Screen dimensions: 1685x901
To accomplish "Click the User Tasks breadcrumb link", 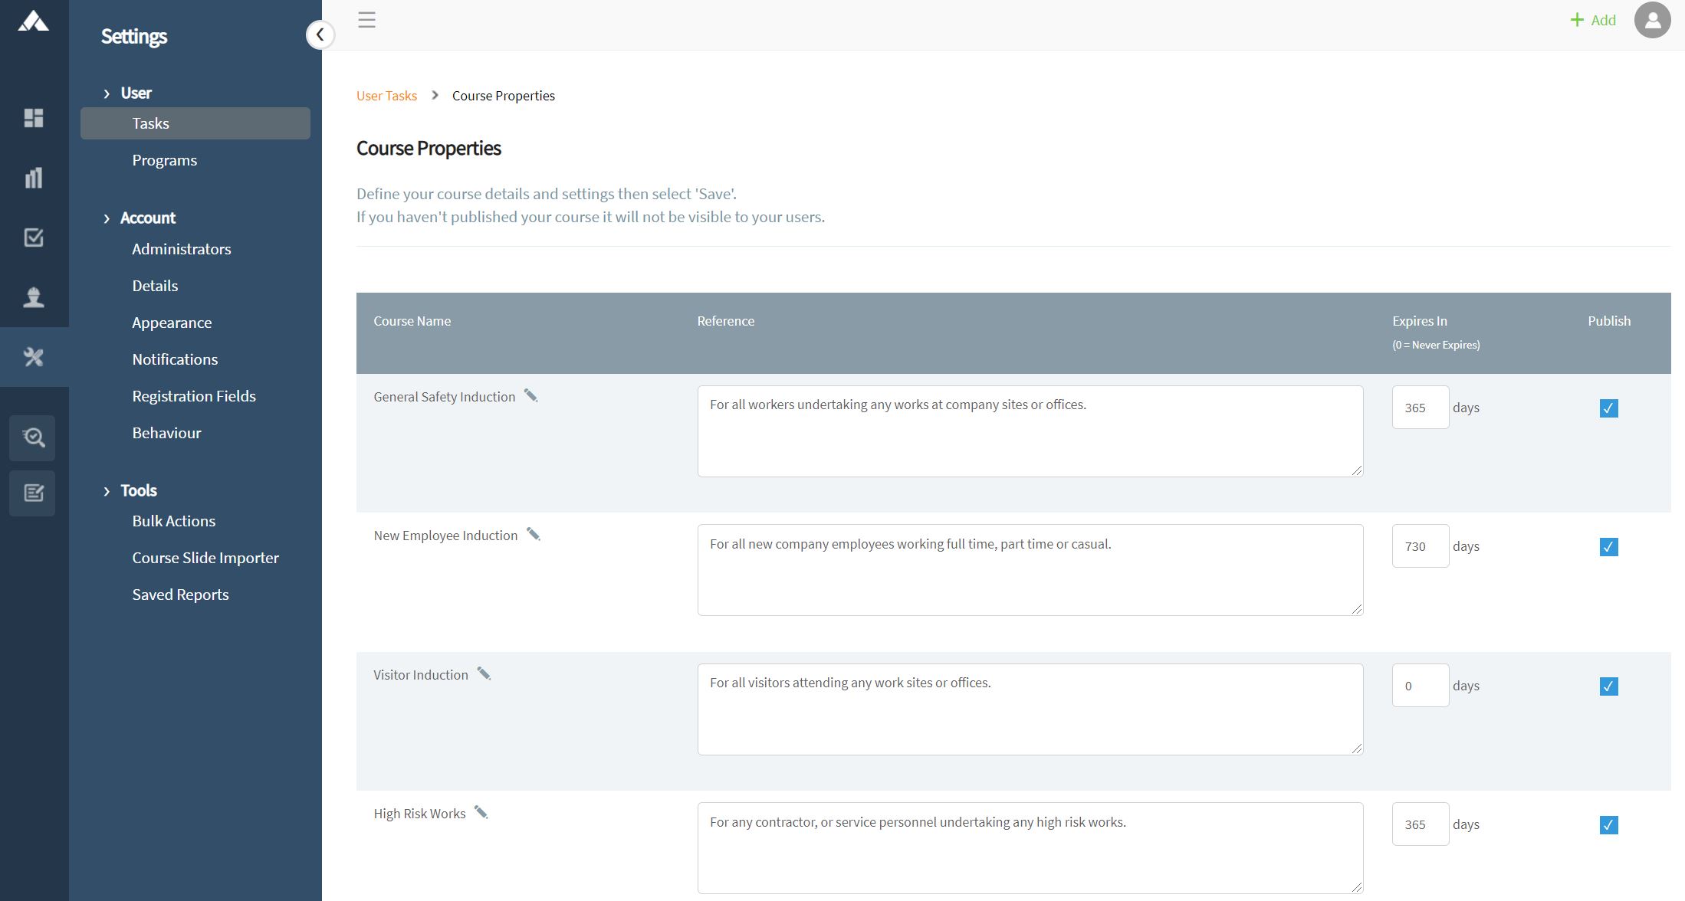I will 386,96.
